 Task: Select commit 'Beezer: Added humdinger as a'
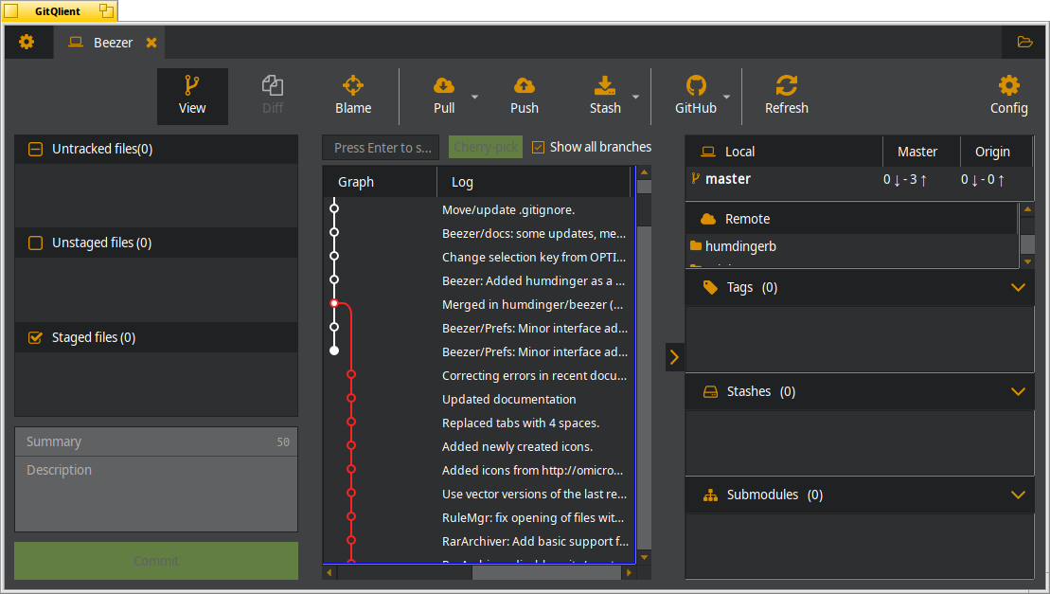coord(533,280)
